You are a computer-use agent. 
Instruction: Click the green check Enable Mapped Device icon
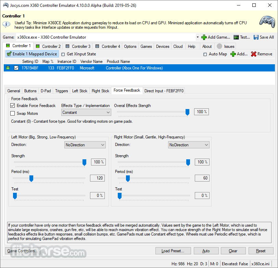pyautogui.click(x=9, y=54)
